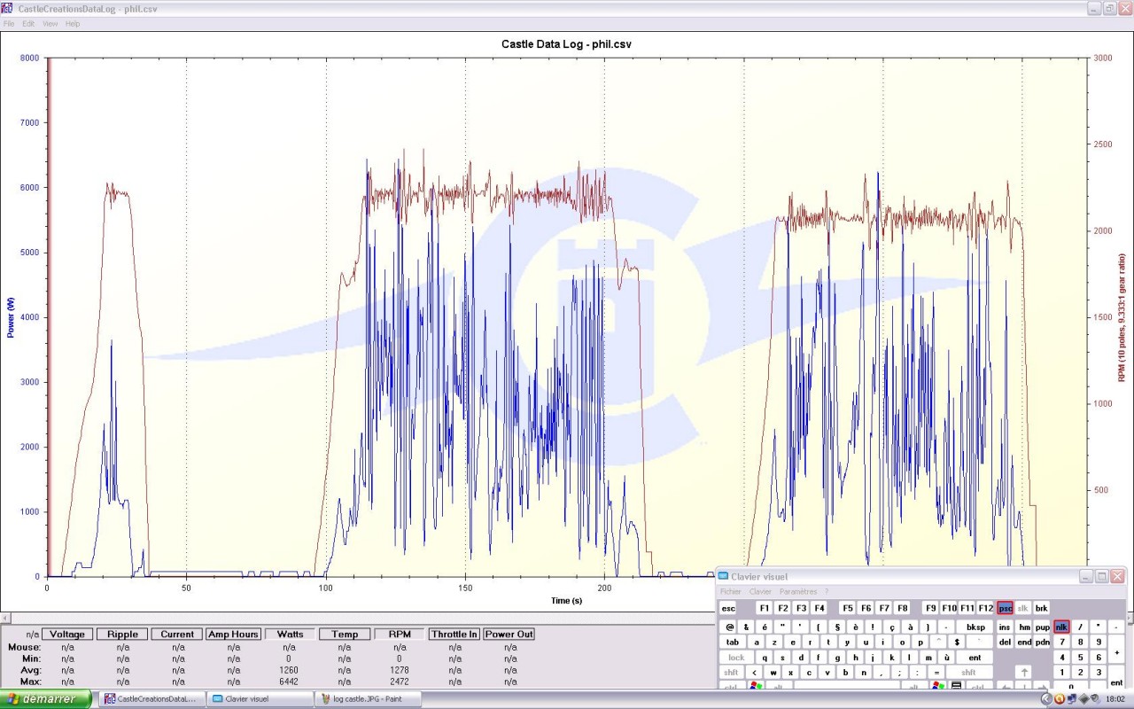Switch to log castle.JPG - Paint taskbar button
Screen dimensions: 1134x709
[368, 699]
